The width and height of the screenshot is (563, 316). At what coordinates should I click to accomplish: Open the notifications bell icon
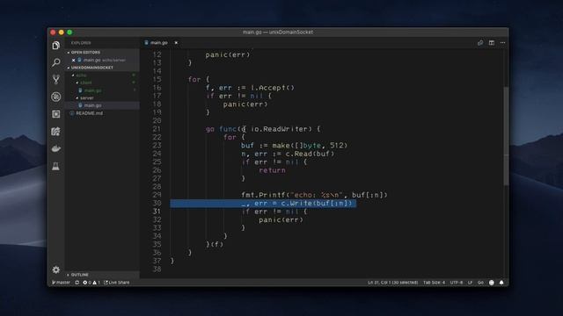click(501, 283)
